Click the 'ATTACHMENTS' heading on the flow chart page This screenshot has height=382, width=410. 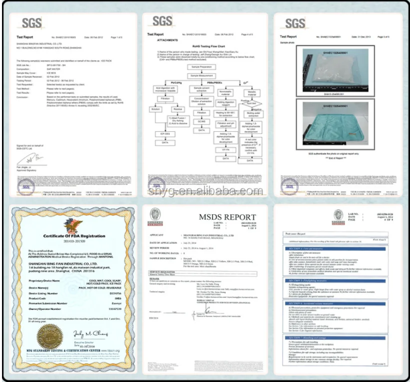click(x=167, y=41)
